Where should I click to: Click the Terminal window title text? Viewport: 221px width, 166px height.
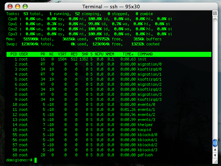(x=110, y=7)
